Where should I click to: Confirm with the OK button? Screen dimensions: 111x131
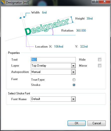76,123
